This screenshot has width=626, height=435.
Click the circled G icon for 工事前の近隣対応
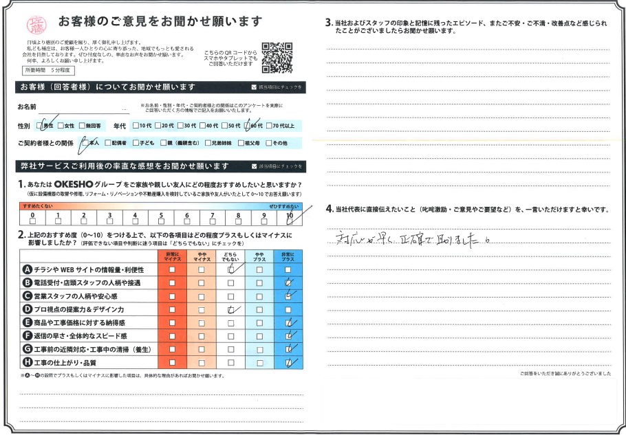coord(28,349)
